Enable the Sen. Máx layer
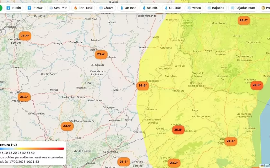The image size is (270, 168). pyautogui.click(x=83, y=8)
